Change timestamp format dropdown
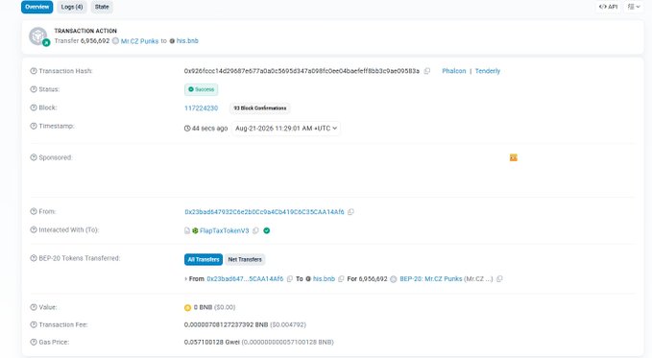Image resolution: width=652 pixels, height=358 pixels. pos(286,129)
